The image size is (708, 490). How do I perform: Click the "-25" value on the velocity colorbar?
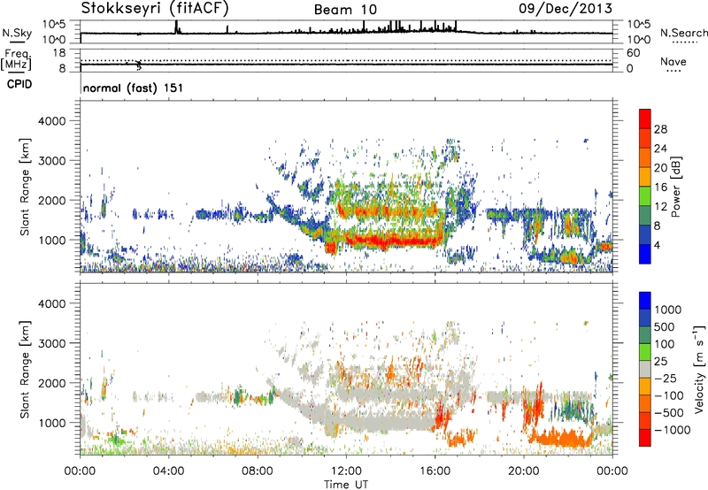[665, 379]
